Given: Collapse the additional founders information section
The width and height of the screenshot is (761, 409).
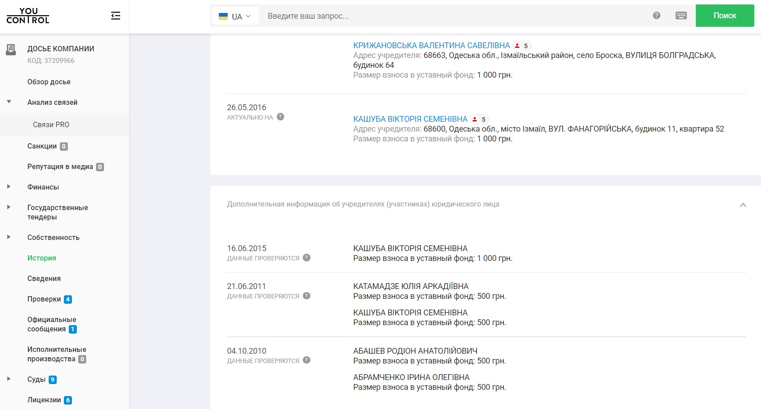Looking at the screenshot, I should click(743, 205).
